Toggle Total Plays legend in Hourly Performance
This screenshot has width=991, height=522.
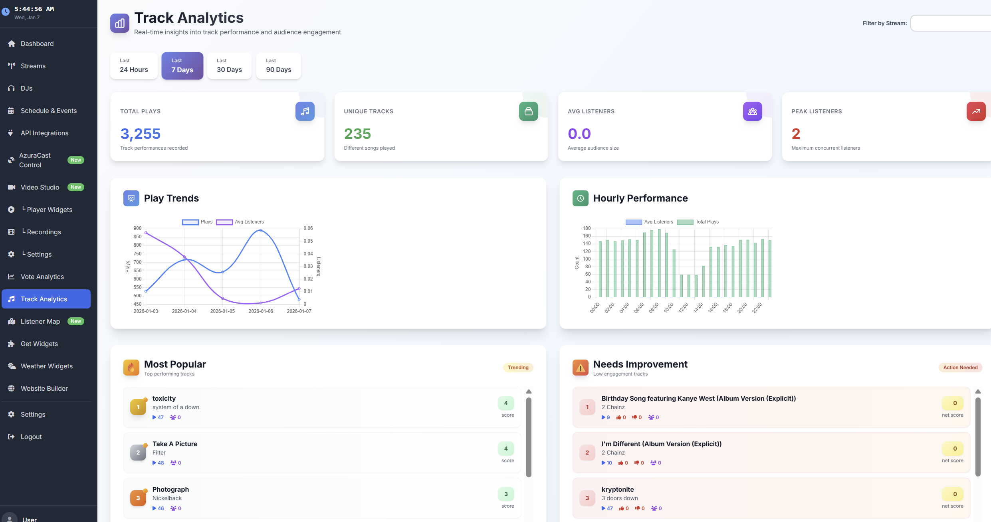click(x=698, y=222)
